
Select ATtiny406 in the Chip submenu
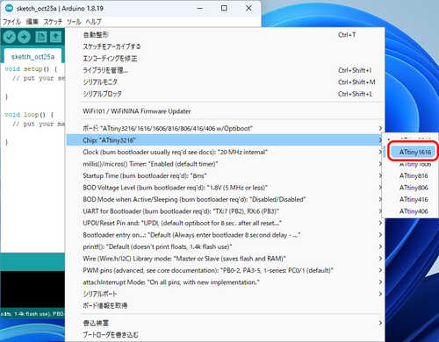411,211
